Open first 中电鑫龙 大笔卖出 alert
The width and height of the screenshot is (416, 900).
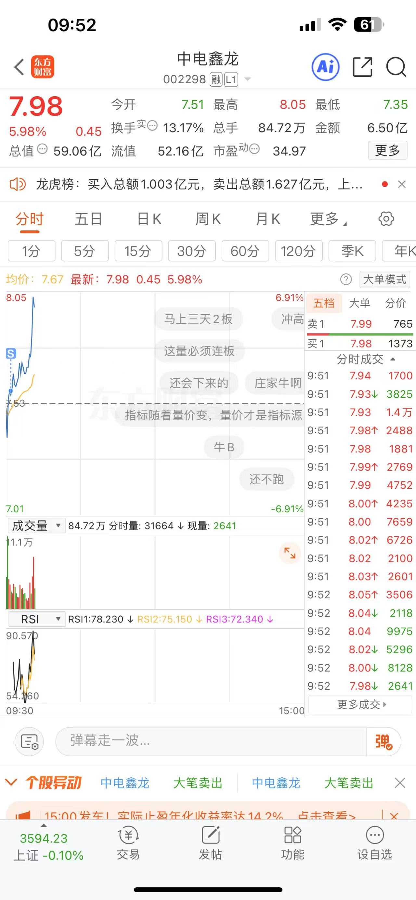[162, 783]
